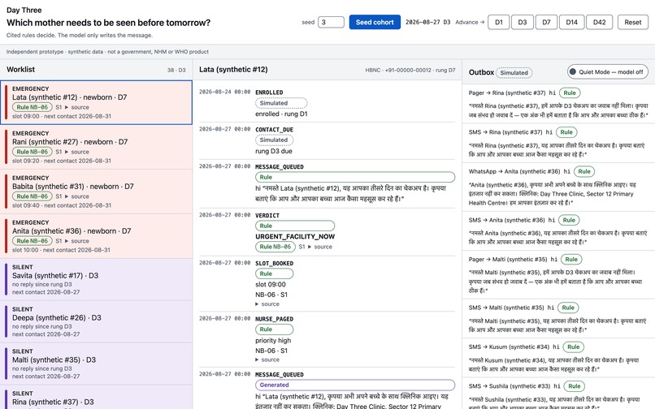Click the Seed cohort button

coord(375,22)
